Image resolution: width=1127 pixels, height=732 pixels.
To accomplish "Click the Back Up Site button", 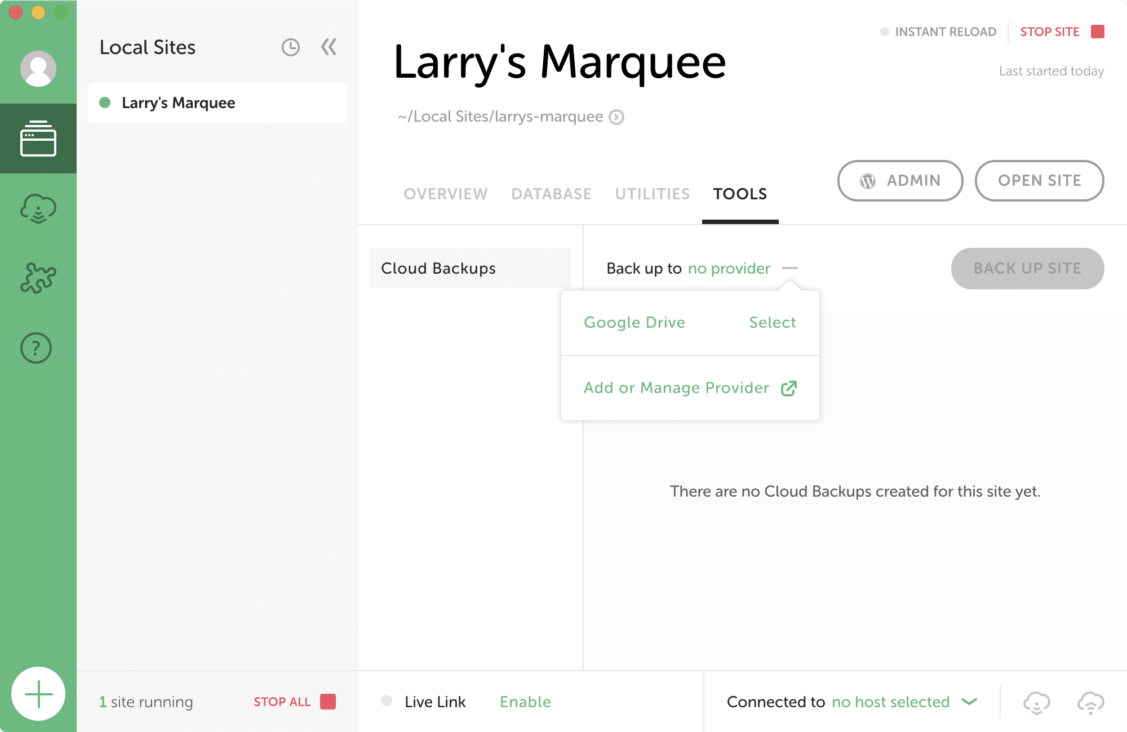I will click(1028, 269).
